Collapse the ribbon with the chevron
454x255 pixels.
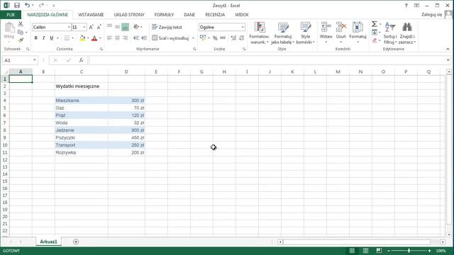tap(448, 49)
